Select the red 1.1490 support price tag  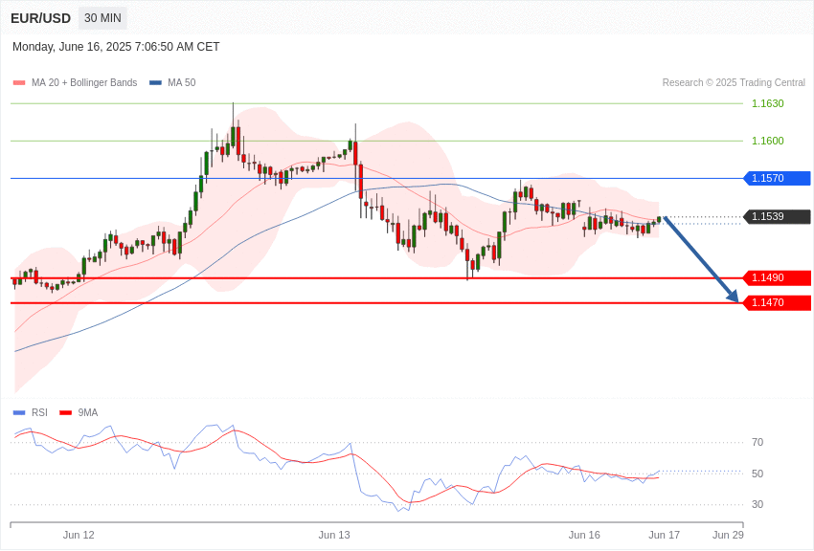[778, 277]
